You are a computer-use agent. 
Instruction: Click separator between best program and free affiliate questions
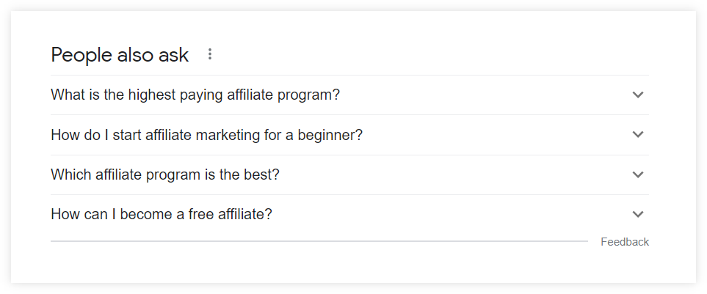click(349, 194)
